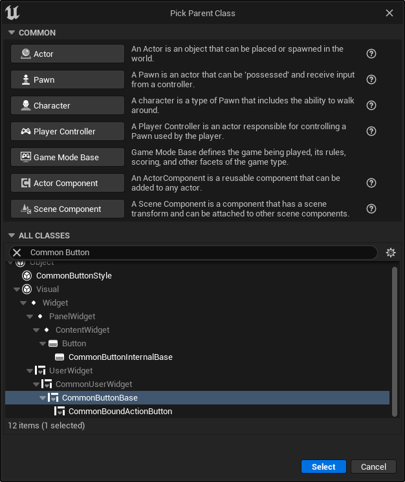
Task: Select the ContentWidget tree row
Action: point(197,330)
